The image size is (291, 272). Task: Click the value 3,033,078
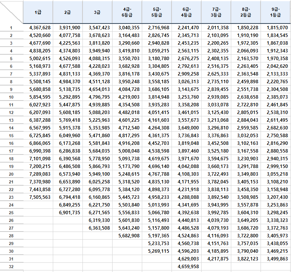[218, 105]
